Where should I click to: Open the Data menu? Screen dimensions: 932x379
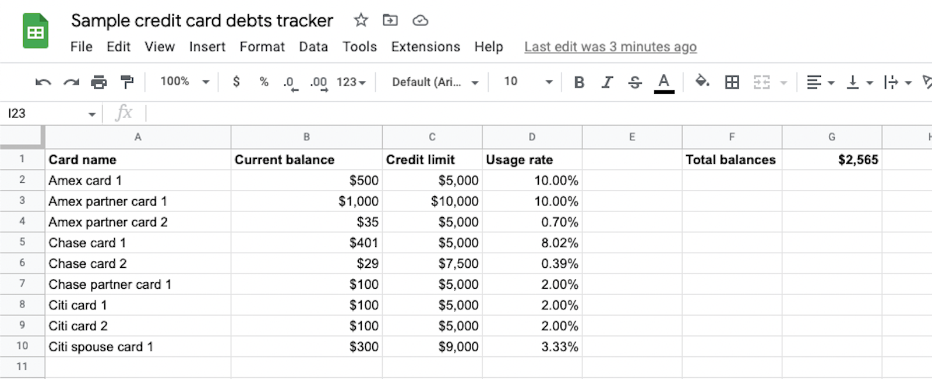tap(313, 47)
